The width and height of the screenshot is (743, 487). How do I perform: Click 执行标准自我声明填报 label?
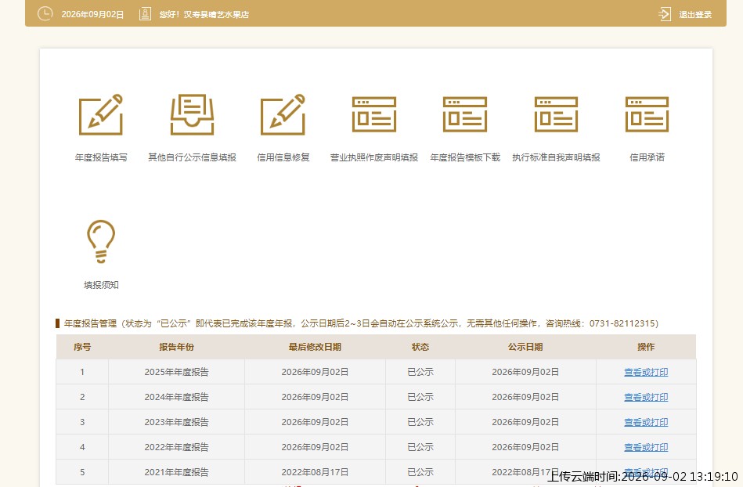[556, 157]
